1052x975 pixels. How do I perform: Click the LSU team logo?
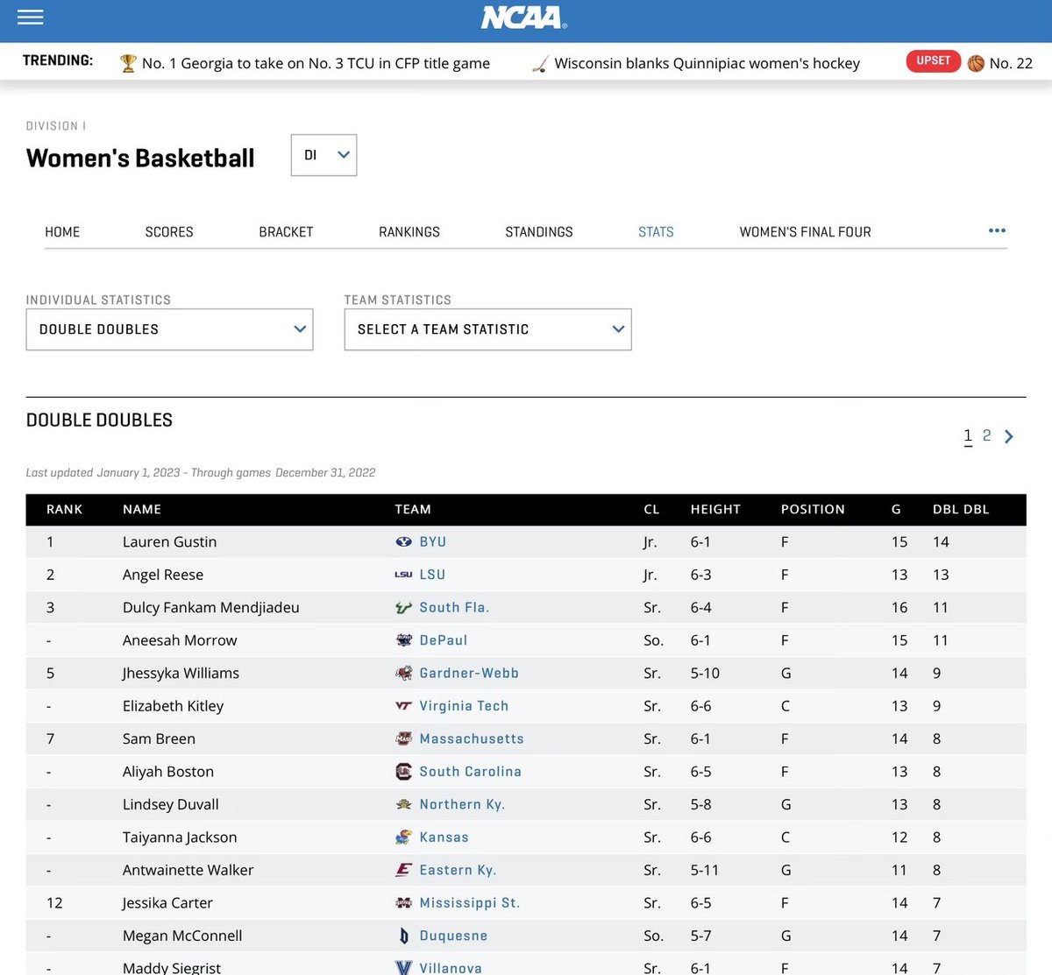coord(403,575)
